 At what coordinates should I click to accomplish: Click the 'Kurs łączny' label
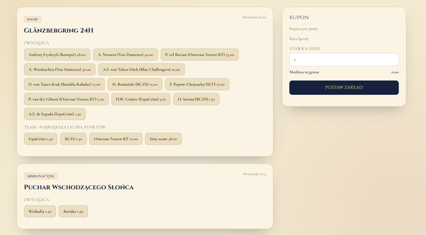click(299, 39)
